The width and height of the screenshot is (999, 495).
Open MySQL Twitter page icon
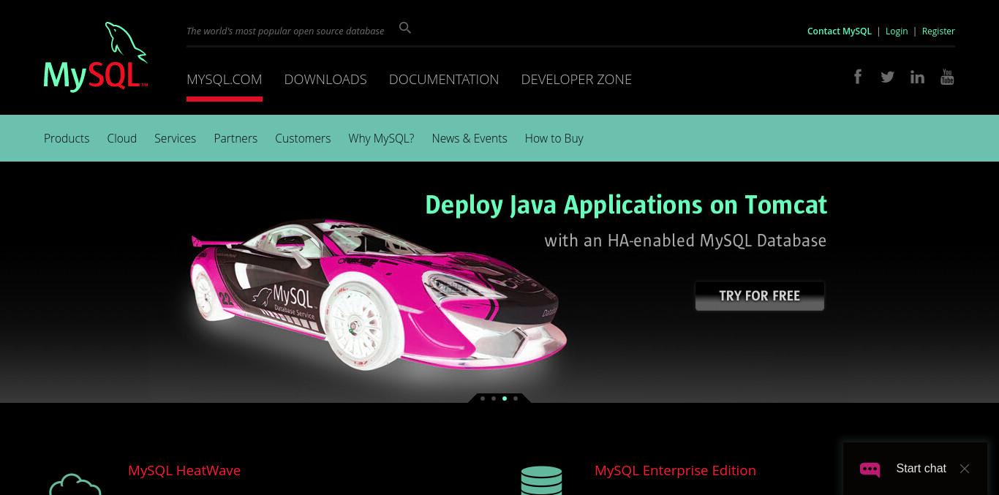coord(887,77)
